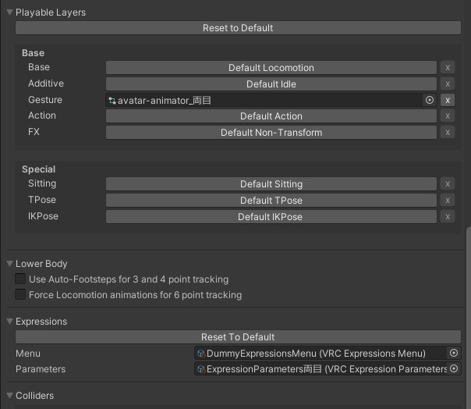Enable Auto-Footsteps for 3 and 4 point tracking
The width and height of the screenshot is (471, 409).
click(x=20, y=279)
